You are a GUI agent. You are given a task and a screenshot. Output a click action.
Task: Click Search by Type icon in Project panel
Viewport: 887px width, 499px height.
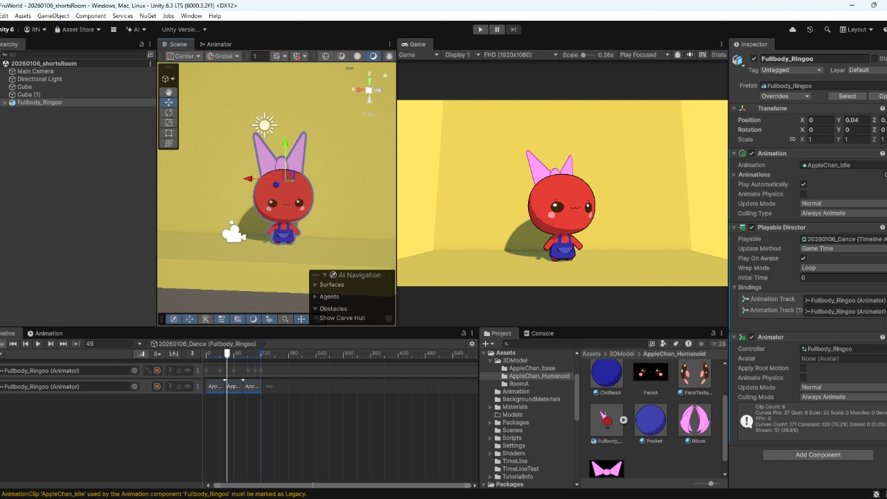pos(664,344)
